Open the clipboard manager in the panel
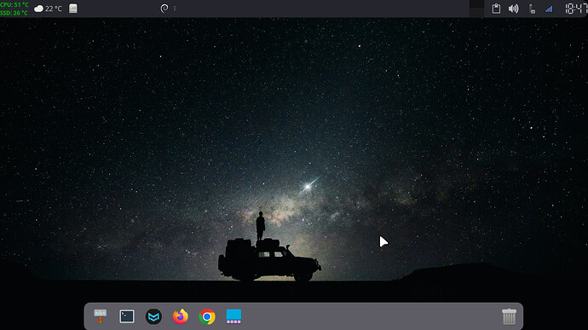 [x=496, y=9]
